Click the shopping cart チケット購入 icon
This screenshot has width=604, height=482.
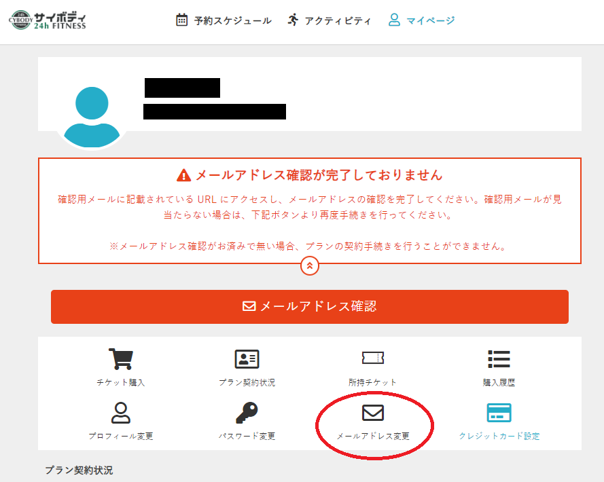click(x=120, y=359)
